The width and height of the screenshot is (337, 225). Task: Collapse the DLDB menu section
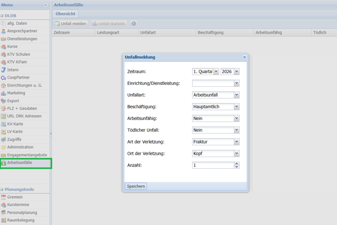(2, 16)
